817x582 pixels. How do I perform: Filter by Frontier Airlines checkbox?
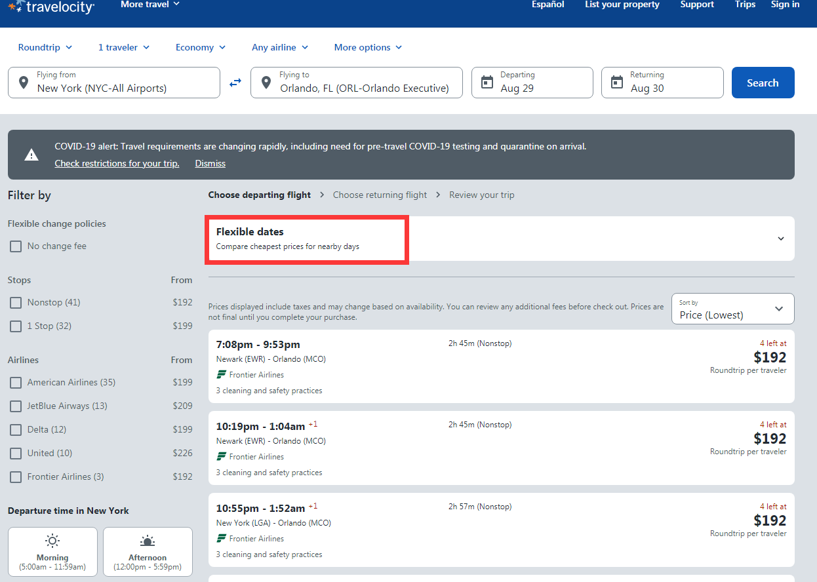16,477
